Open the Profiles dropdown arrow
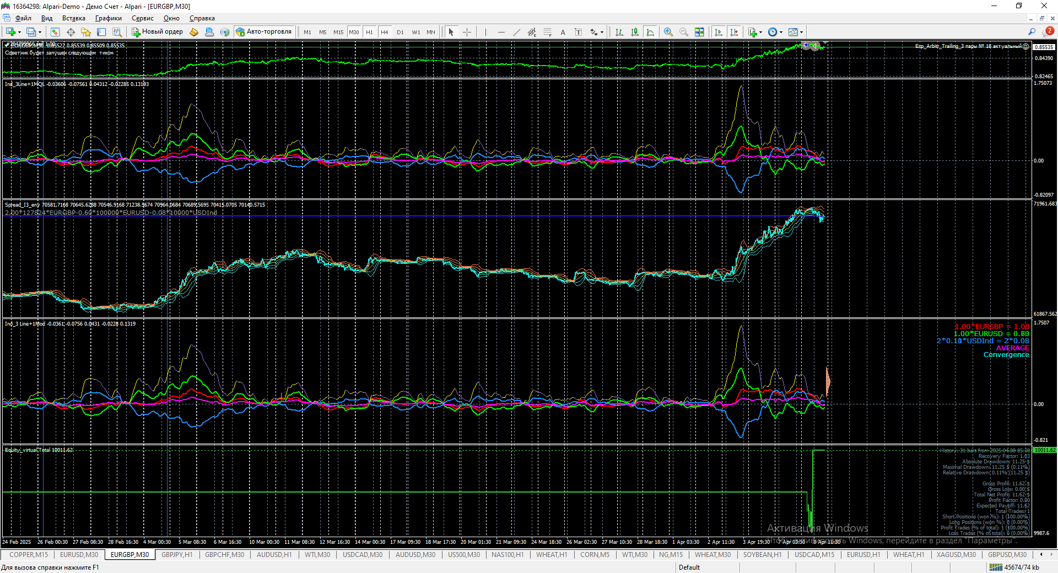The height and width of the screenshot is (573, 1058). click(x=40, y=32)
